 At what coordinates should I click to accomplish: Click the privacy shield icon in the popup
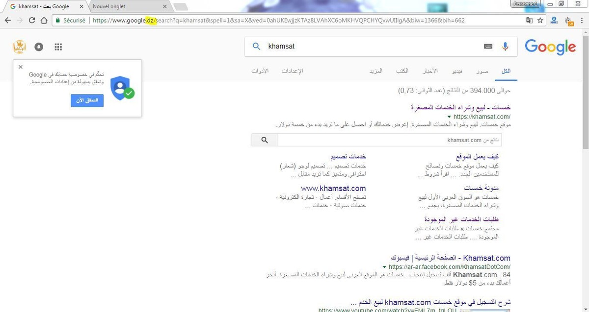[121, 88]
